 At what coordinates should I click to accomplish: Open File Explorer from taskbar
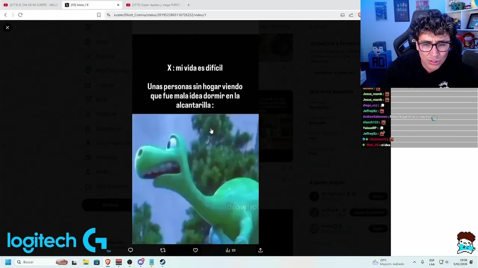click(86, 262)
